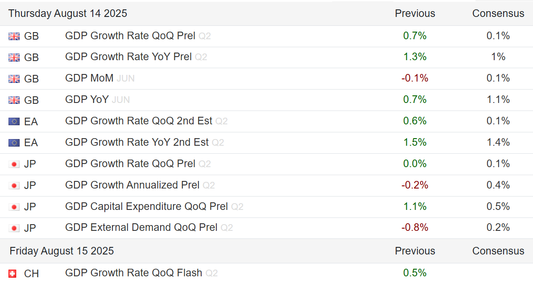Click the UK flag beside GDP MoM
533x283 pixels.
[x=14, y=79]
